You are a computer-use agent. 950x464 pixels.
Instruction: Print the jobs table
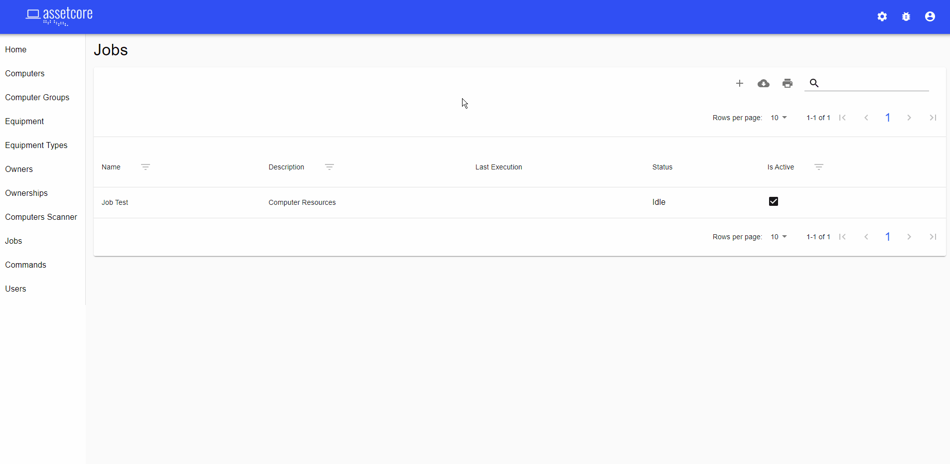[788, 83]
